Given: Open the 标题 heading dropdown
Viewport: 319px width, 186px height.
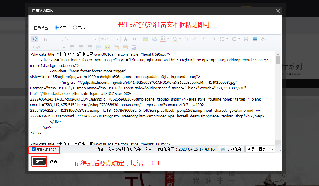Looking at the screenshot, I should tap(49, 47).
